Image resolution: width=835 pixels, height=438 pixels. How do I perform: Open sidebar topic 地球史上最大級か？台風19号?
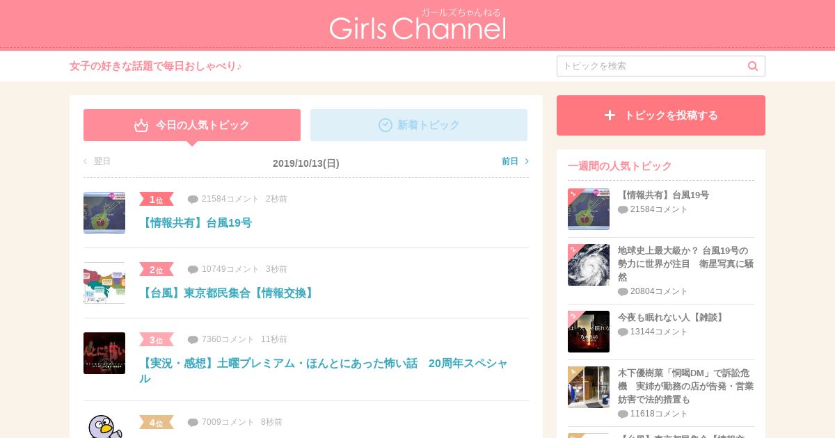(685, 263)
